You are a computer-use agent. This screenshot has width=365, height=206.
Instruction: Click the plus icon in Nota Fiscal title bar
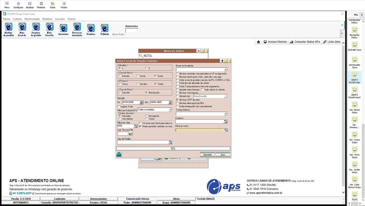click(222, 61)
